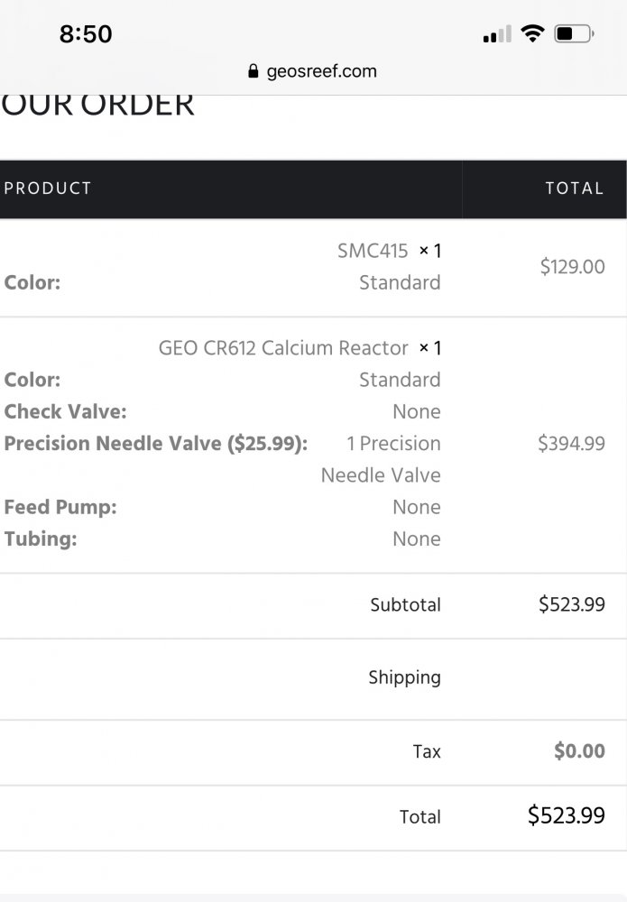Tap the 8:50 clock in status bar
The width and height of the screenshot is (627, 902).
[x=86, y=34]
